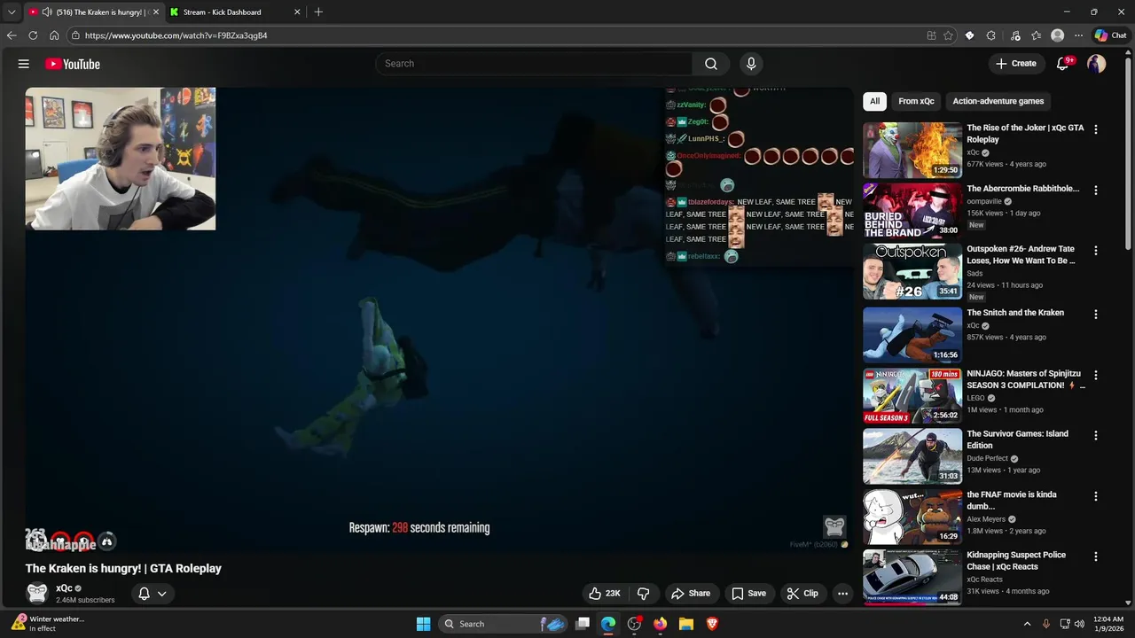
Task: Open options for NINJAGO Masters of Spinjitzu video
Action: (1096, 375)
